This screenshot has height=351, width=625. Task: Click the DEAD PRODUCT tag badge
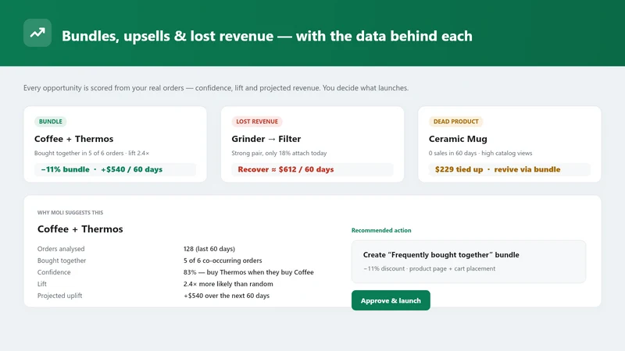[456, 122]
